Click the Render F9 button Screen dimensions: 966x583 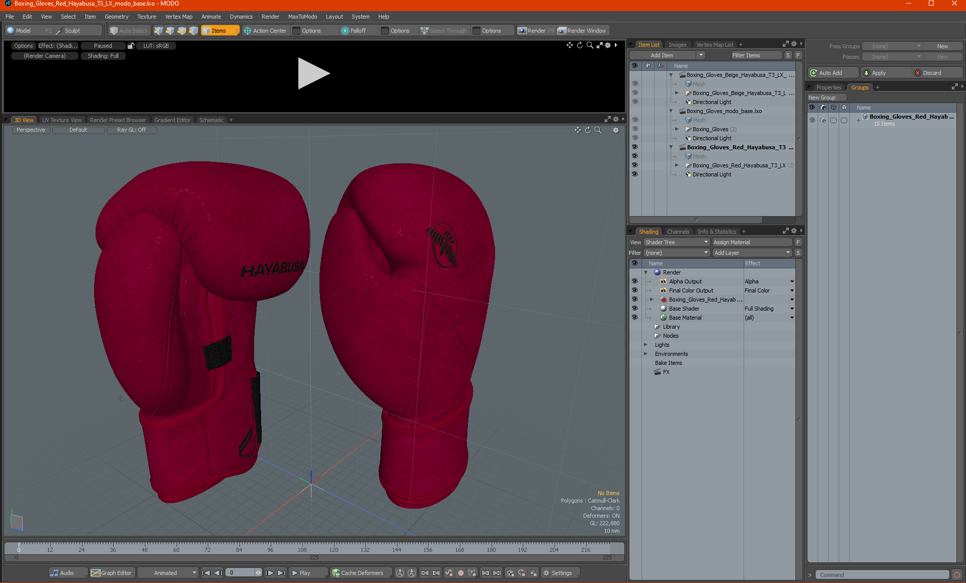(x=536, y=31)
